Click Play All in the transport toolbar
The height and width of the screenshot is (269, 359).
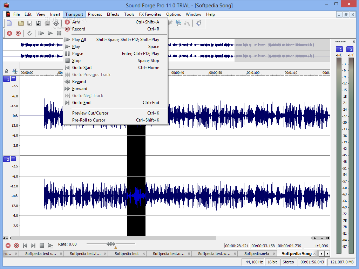click(x=41, y=33)
